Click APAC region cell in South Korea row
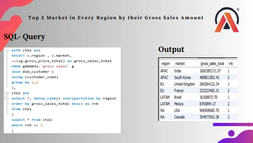 coord(164,77)
